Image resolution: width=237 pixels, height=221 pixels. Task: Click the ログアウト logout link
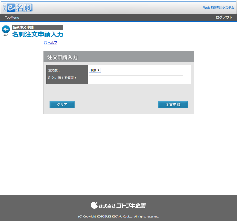click(x=224, y=17)
